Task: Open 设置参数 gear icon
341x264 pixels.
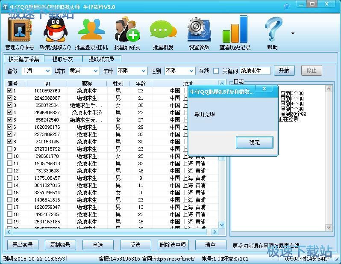Action: [199, 30]
